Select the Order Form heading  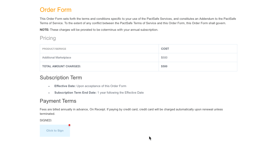(x=55, y=10)
